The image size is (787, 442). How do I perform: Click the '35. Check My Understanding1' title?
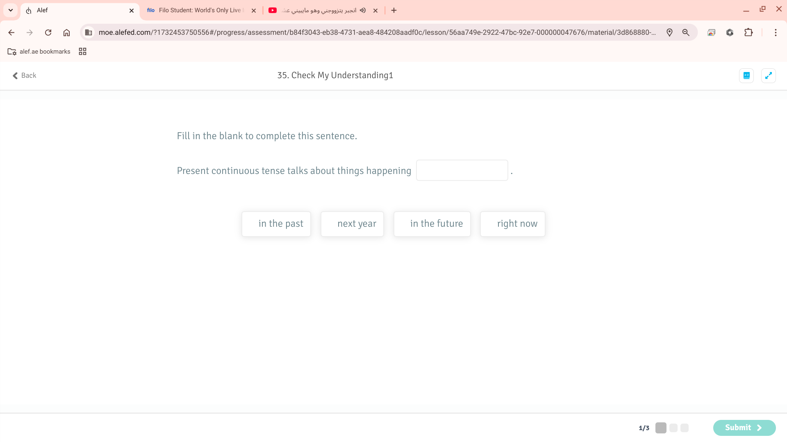(335, 75)
